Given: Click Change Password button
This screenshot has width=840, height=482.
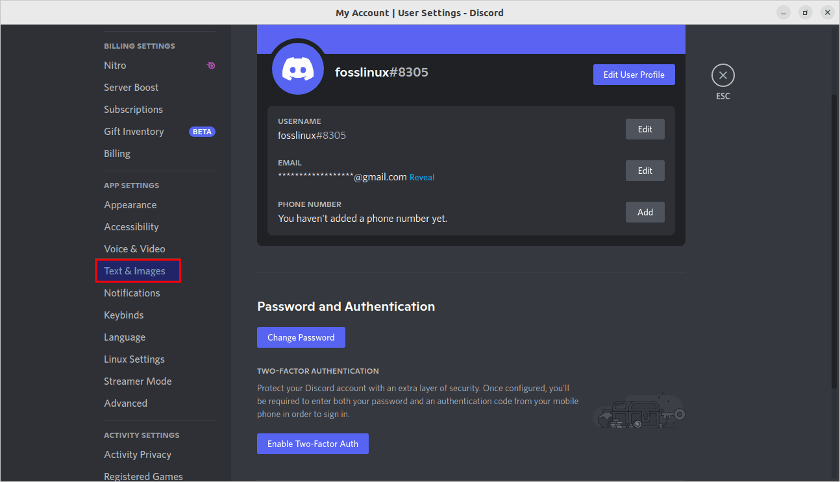Looking at the screenshot, I should coord(301,337).
